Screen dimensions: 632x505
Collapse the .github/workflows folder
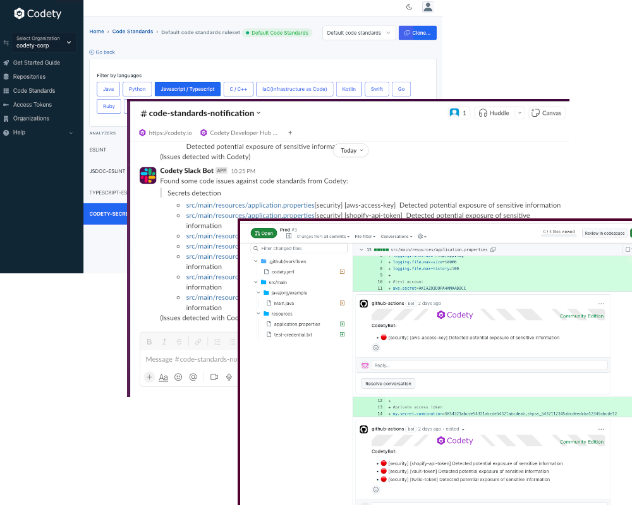pyautogui.click(x=256, y=261)
